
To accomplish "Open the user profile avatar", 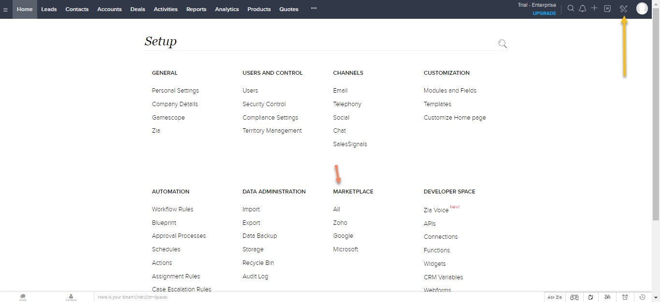I will click(642, 8).
